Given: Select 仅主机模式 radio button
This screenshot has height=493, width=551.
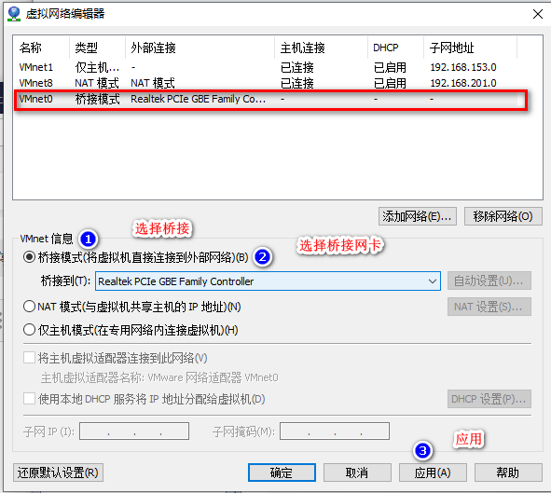Looking at the screenshot, I should (x=29, y=330).
